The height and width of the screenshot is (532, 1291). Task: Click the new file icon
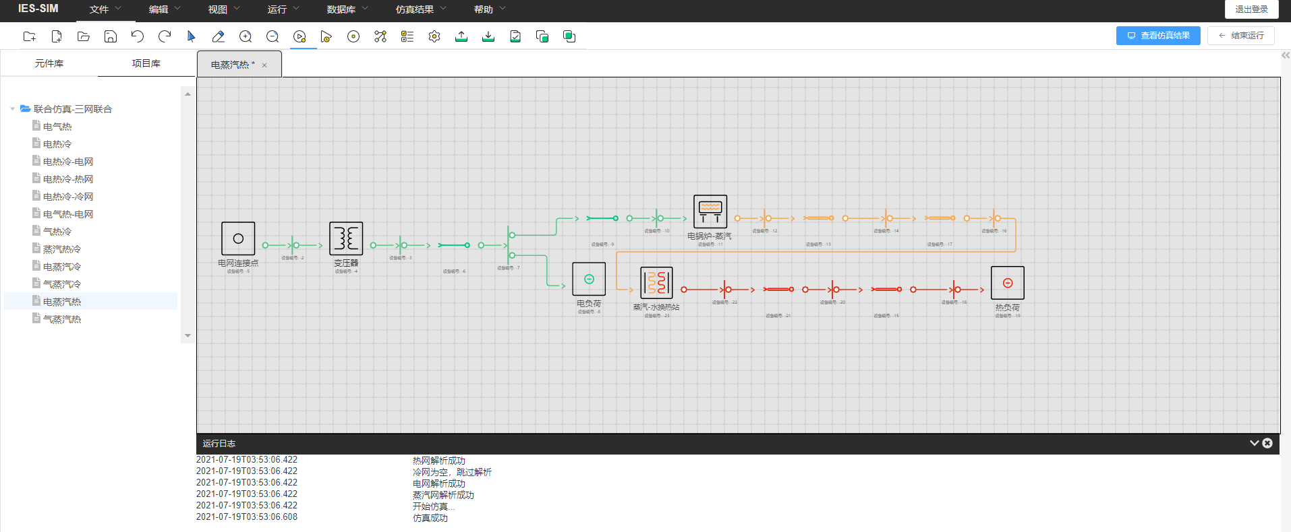tap(57, 36)
